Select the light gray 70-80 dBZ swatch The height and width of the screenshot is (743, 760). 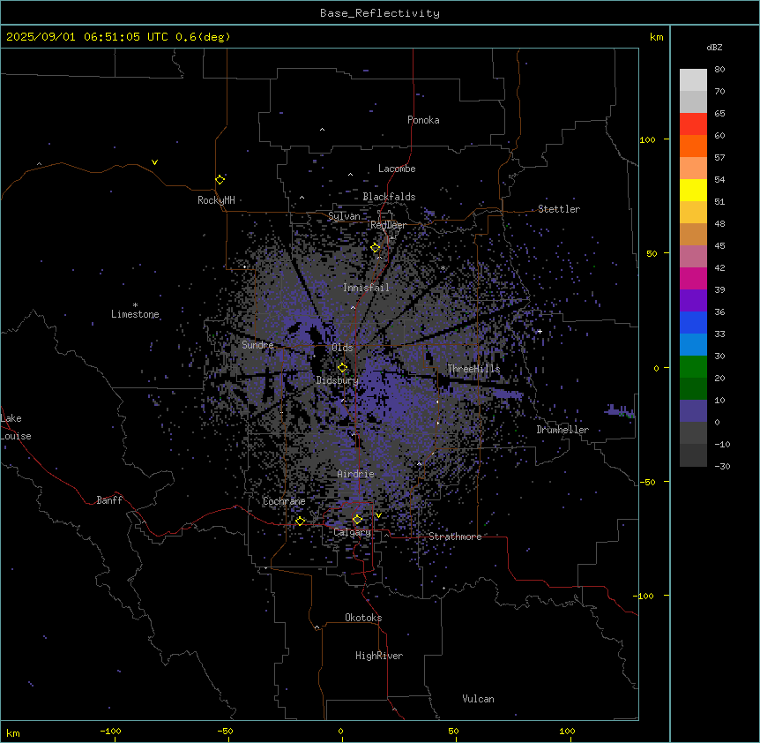693,80
